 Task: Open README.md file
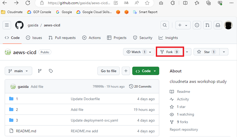(x=26, y=131)
